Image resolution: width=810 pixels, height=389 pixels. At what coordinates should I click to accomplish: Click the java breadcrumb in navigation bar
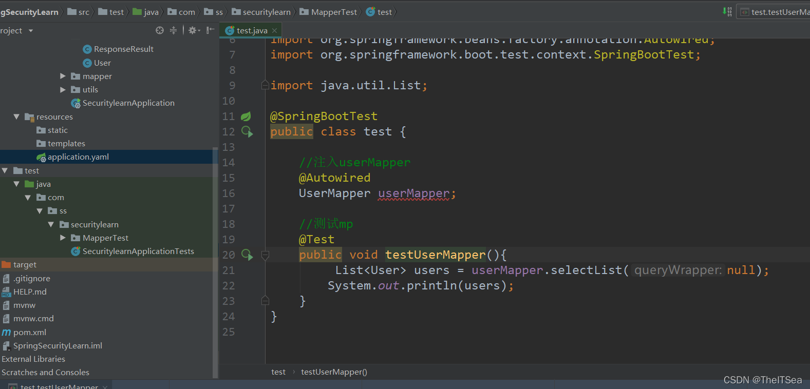click(x=146, y=12)
